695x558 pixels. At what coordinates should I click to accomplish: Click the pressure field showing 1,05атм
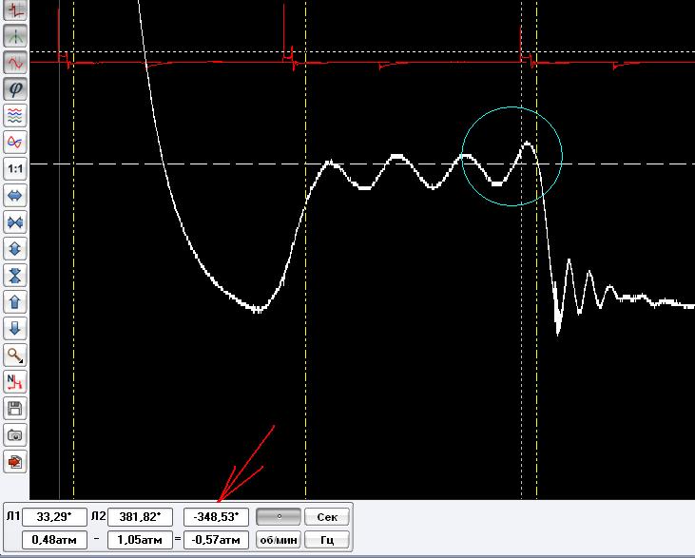tap(140, 540)
